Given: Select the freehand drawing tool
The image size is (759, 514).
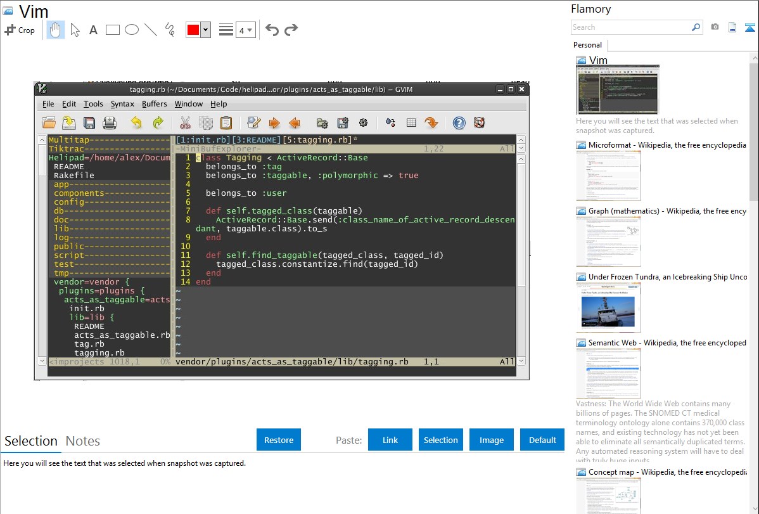Looking at the screenshot, I should 170,30.
